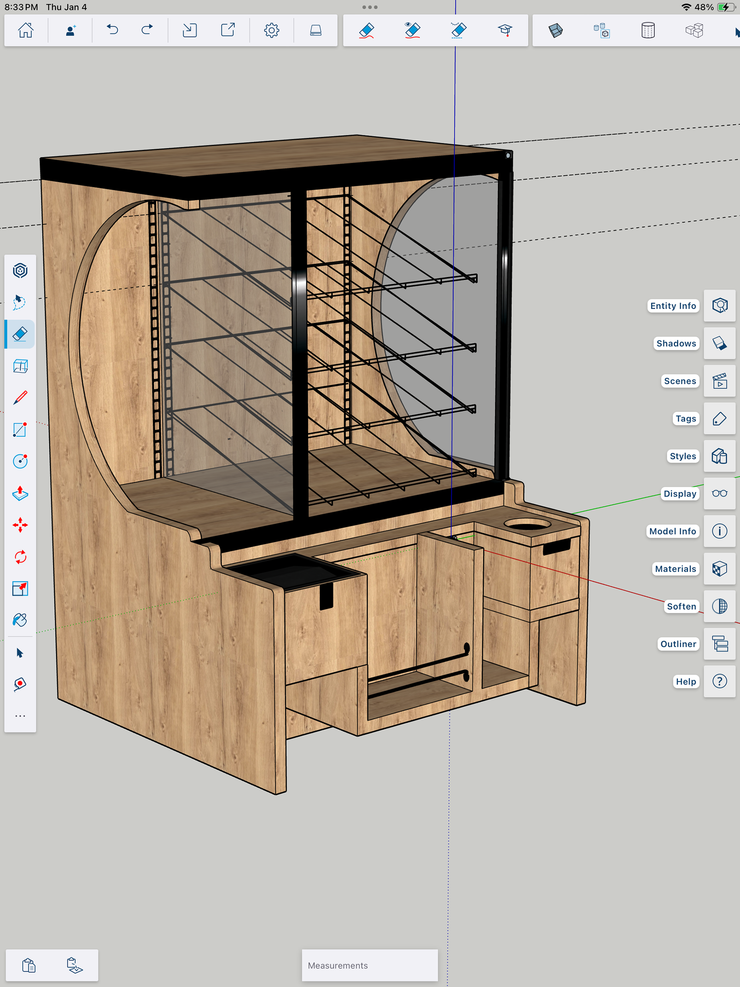Expand more tools via three dots
Image resolution: width=740 pixels, height=987 pixels.
20,716
